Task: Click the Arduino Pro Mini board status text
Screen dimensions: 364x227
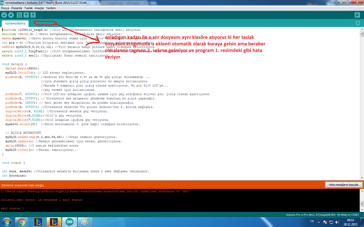Action: (x=322, y=215)
